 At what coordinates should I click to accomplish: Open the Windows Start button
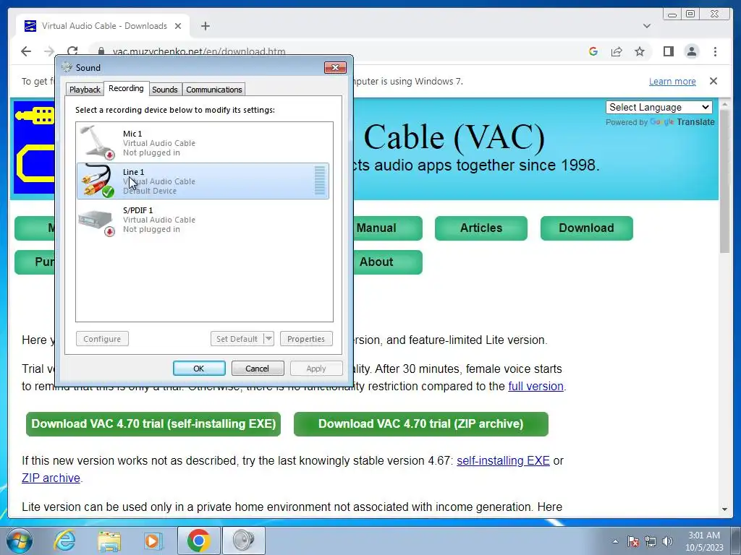19,541
